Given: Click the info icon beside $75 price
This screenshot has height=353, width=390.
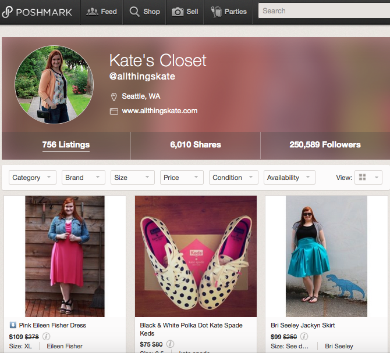Looking at the screenshot, I should (170, 344).
